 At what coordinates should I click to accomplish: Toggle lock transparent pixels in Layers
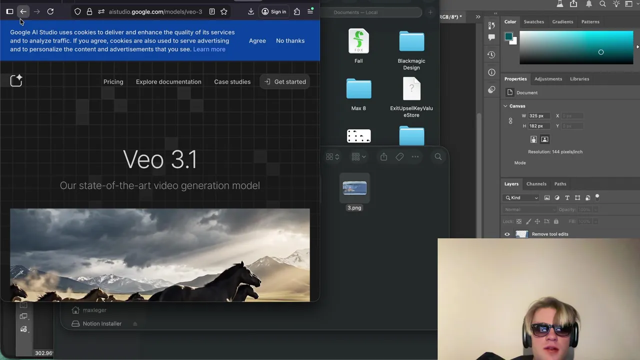519,221
